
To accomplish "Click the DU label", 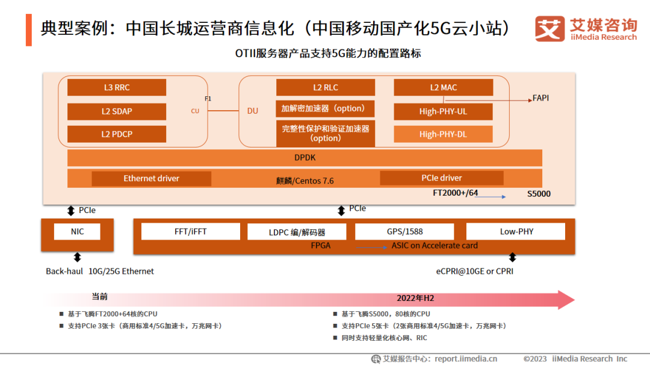I will (x=252, y=111).
